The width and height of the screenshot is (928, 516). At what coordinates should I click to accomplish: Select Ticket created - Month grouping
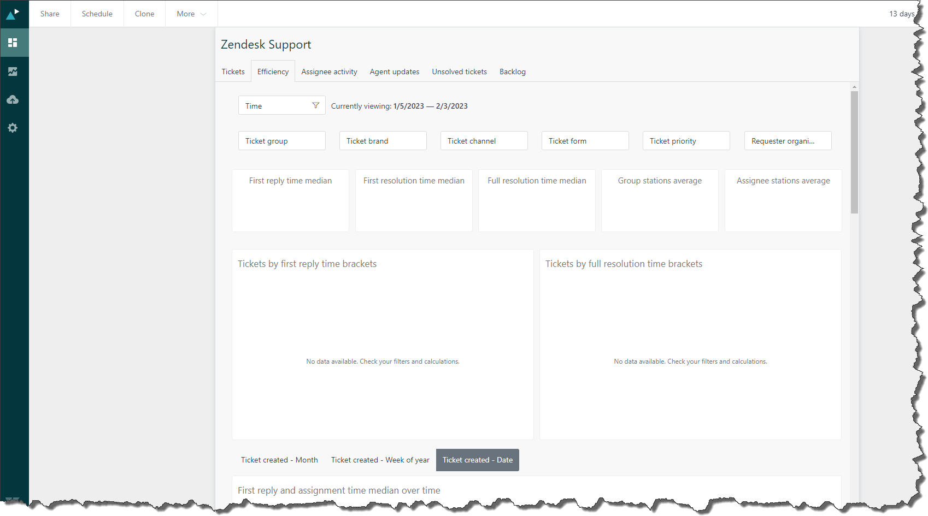279,460
